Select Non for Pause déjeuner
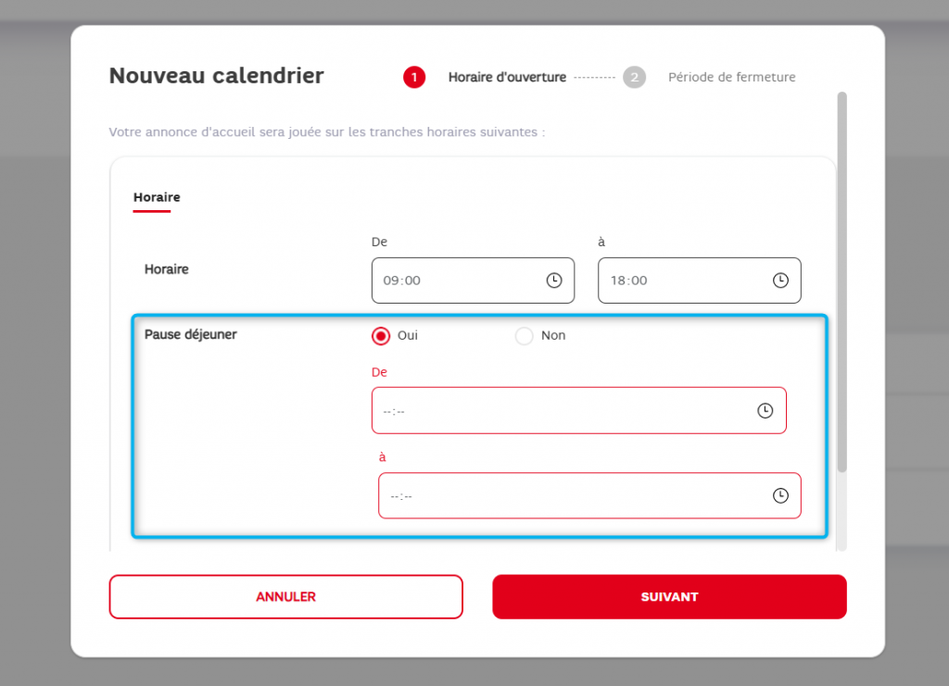Viewport: 949px width, 686px height. click(525, 336)
